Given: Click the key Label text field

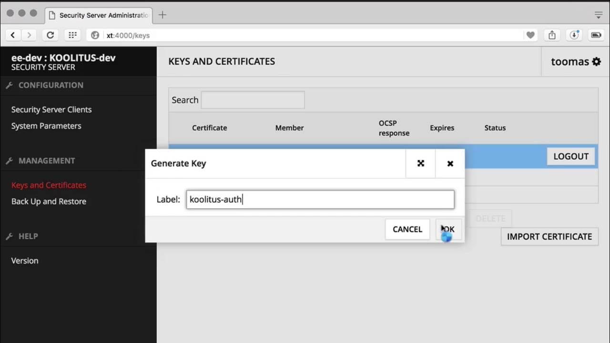Looking at the screenshot, I should 320,200.
